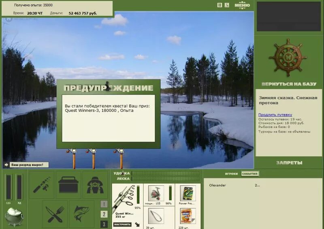Click the Продлить путевку link

275,115
